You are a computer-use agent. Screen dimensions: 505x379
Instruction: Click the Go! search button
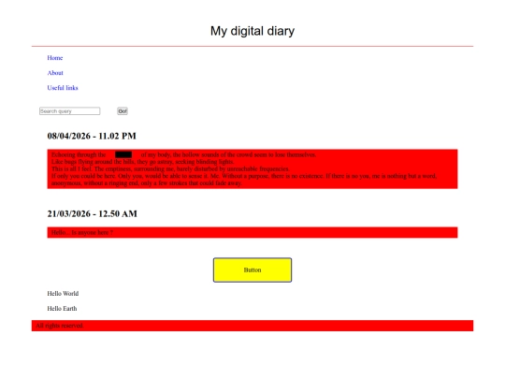tap(123, 111)
